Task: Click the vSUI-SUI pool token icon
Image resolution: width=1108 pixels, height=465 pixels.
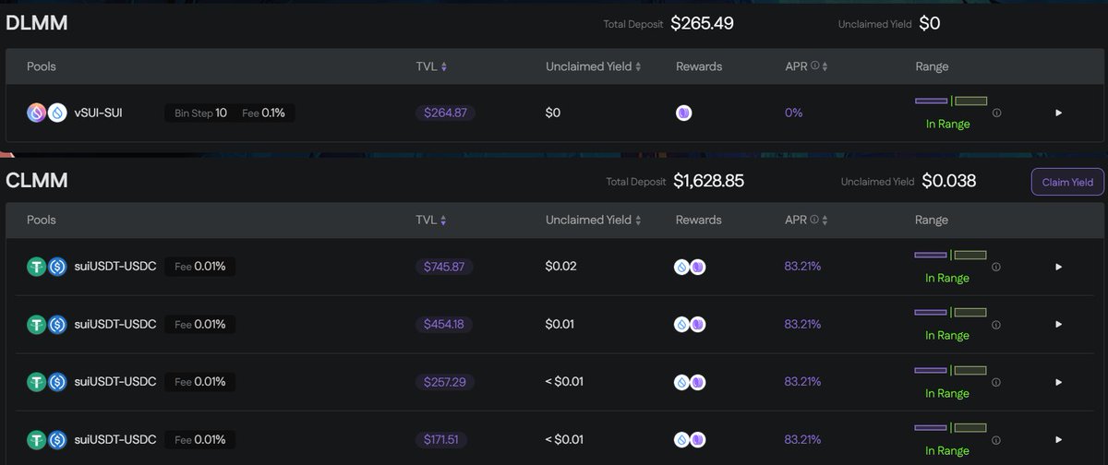Action: coord(46,113)
